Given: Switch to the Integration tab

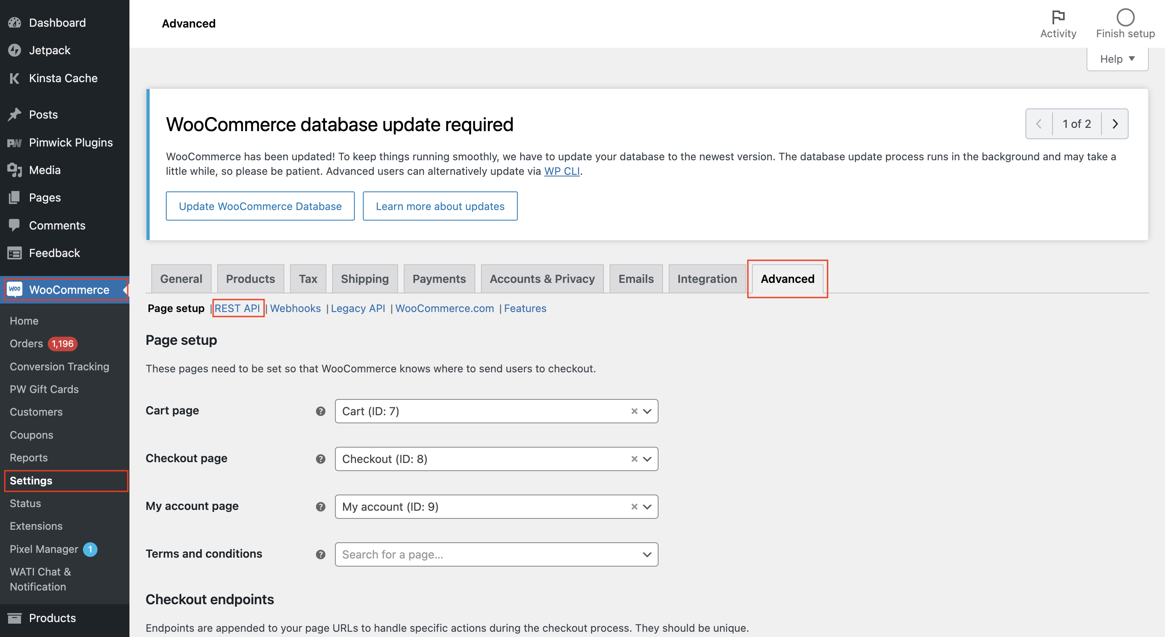Looking at the screenshot, I should point(707,279).
